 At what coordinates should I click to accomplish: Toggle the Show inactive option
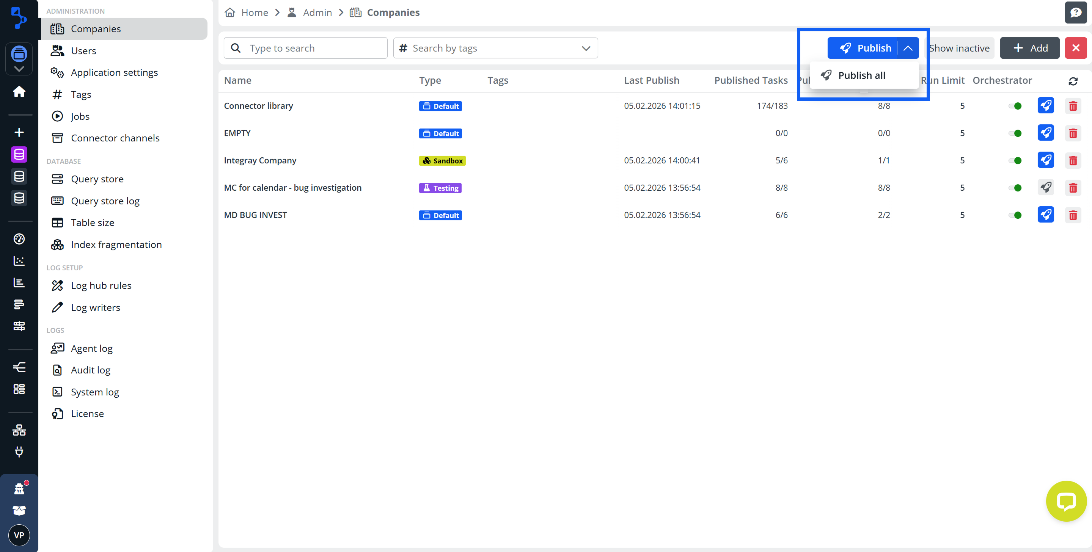pos(959,48)
